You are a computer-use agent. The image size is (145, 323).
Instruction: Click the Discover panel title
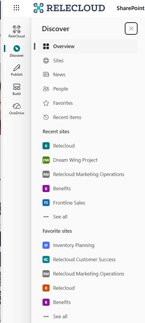56,28
